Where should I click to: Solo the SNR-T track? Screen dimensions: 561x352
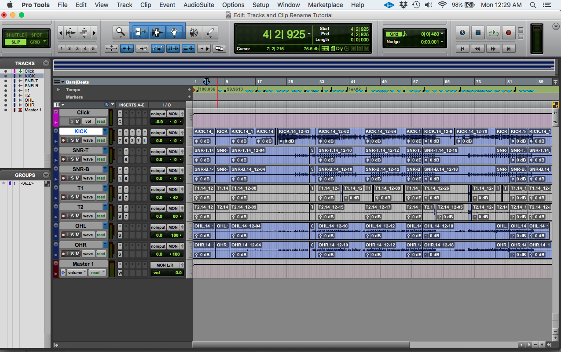[73, 159]
